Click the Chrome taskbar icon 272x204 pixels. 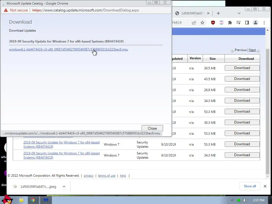33,200
